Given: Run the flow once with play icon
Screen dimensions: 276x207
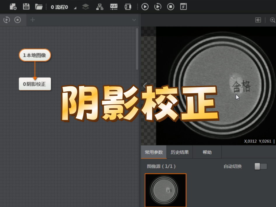Looking at the screenshot, I should 145,7.
